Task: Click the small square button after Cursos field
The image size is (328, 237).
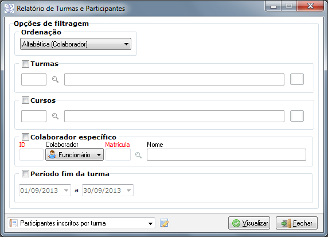Action: tap(297, 116)
